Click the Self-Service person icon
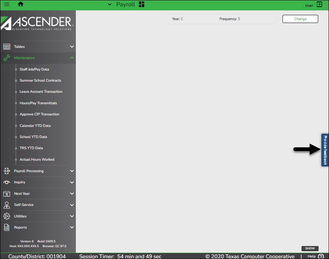The image size is (329, 259). pos(7,205)
